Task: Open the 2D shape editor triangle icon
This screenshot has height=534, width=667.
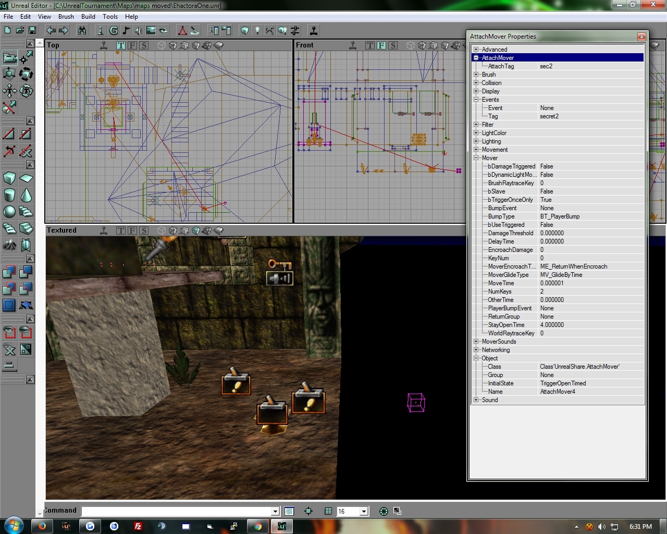Action: (x=182, y=30)
